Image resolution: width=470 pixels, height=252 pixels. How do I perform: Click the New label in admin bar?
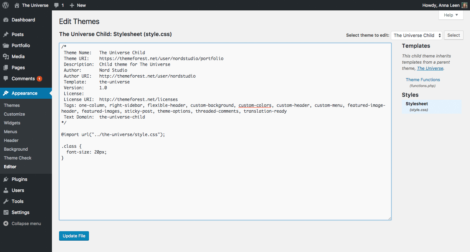coord(81,5)
